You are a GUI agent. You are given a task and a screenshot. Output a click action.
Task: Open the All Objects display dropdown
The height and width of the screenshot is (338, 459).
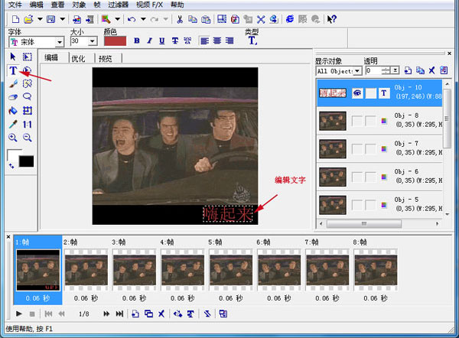click(357, 71)
